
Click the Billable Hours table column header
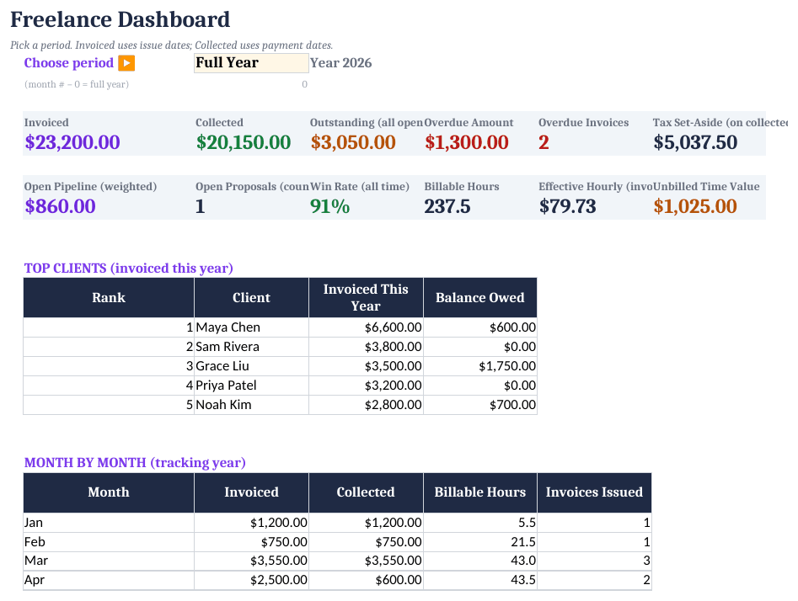coord(480,492)
